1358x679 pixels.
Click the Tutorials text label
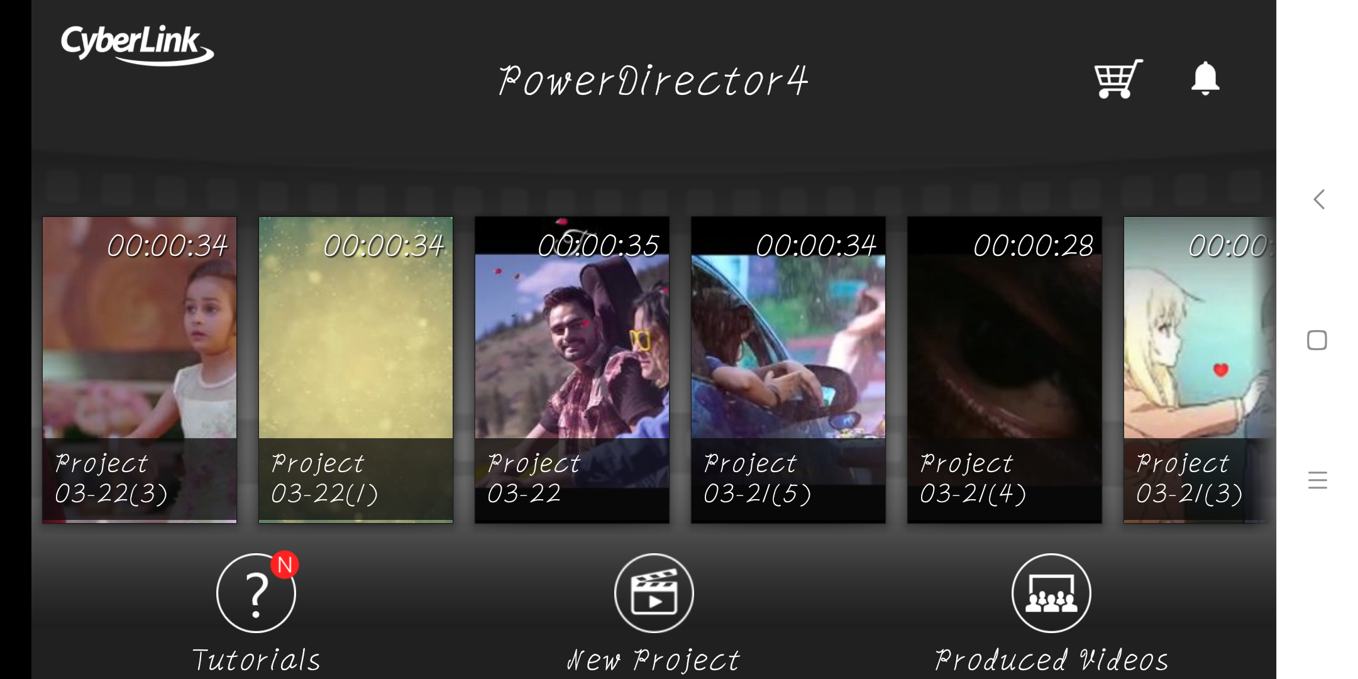coord(256,660)
